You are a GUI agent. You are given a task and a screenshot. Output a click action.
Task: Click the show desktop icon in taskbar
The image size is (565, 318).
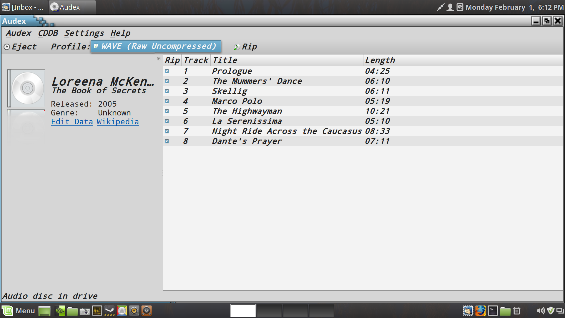pos(44,311)
